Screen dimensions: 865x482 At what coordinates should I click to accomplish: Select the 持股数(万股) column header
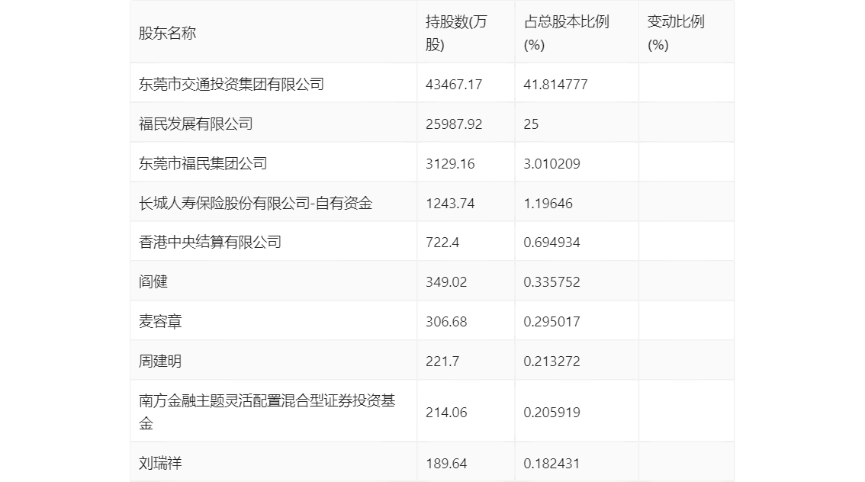click(456, 33)
